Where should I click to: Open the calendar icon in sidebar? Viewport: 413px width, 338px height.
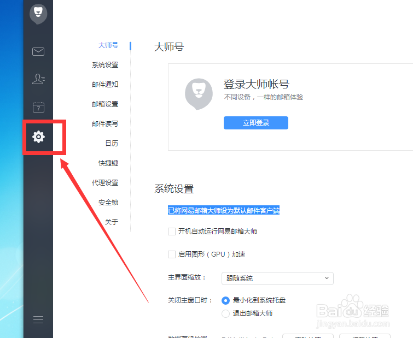(x=38, y=107)
